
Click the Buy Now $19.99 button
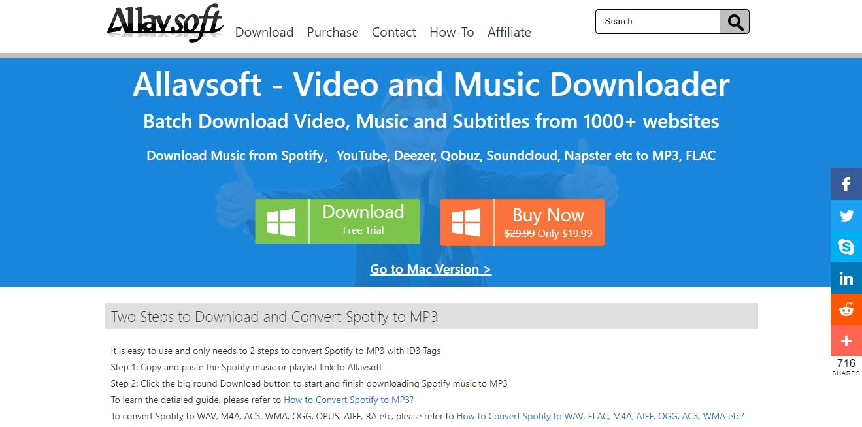pyautogui.click(x=522, y=223)
